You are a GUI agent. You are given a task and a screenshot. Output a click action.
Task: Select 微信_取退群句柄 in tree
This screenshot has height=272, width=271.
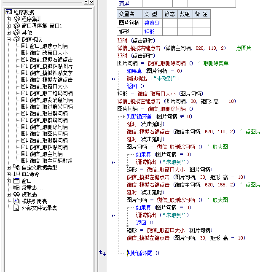tap(49, 140)
